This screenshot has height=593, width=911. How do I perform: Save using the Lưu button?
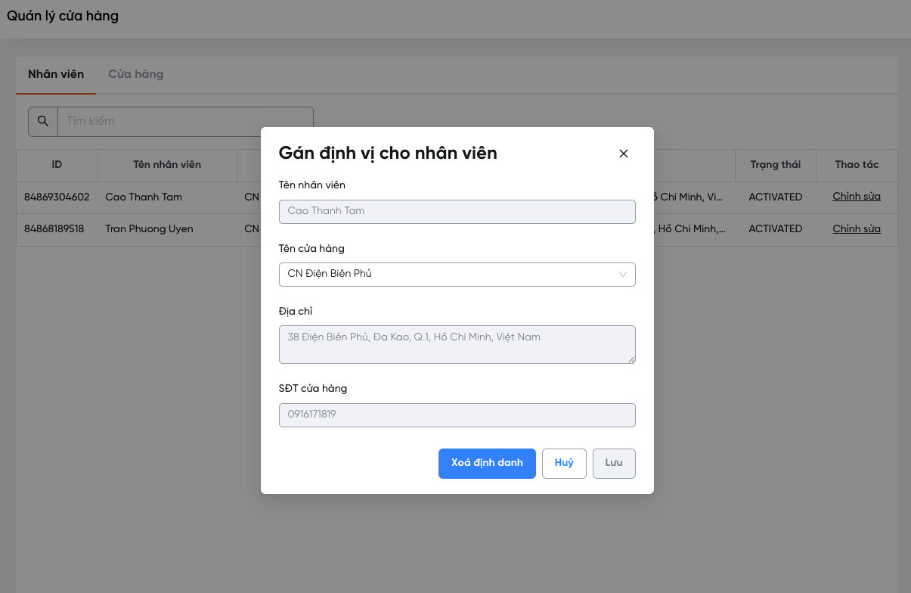tap(614, 464)
